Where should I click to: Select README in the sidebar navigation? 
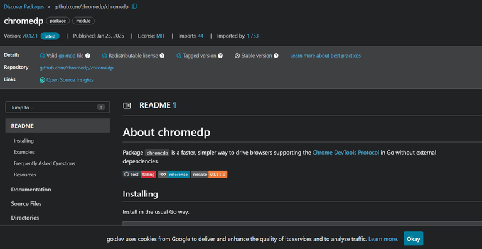pyautogui.click(x=58, y=126)
